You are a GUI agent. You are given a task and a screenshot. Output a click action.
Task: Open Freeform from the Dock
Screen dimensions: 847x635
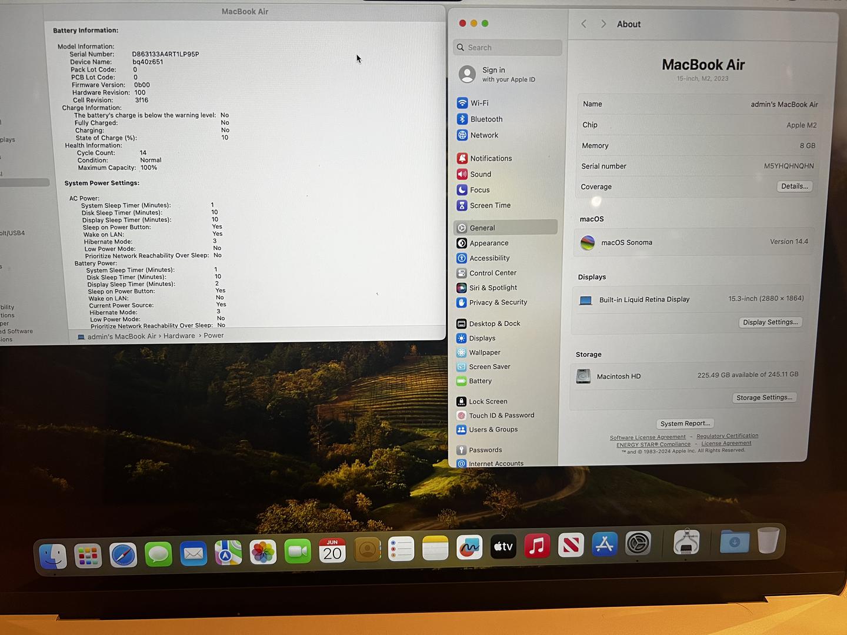(x=469, y=547)
